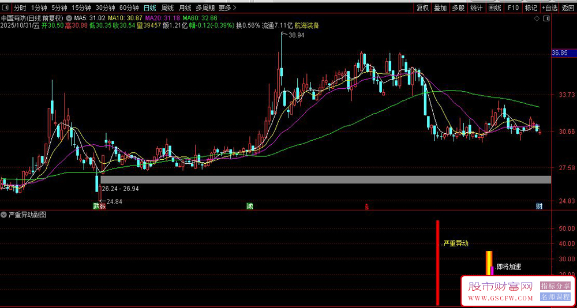Click the green 减 marker under the chart

(250, 206)
